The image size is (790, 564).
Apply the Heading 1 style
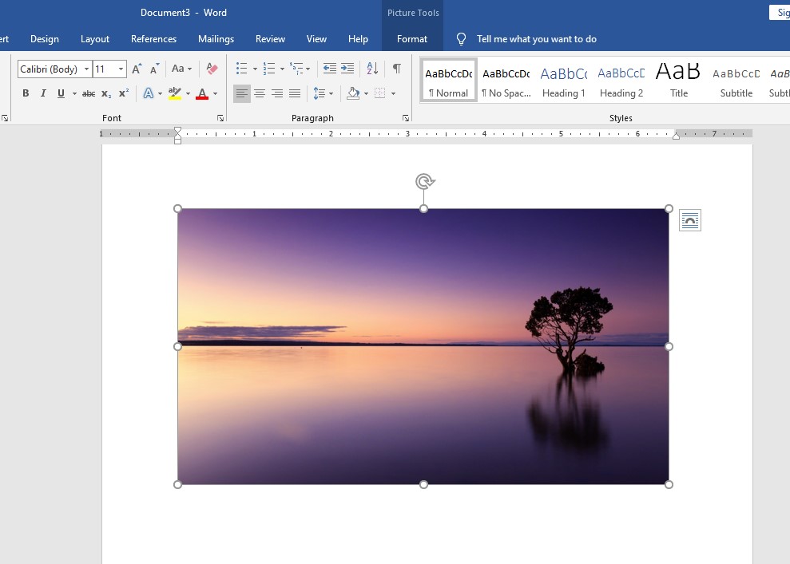[x=564, y=80]
